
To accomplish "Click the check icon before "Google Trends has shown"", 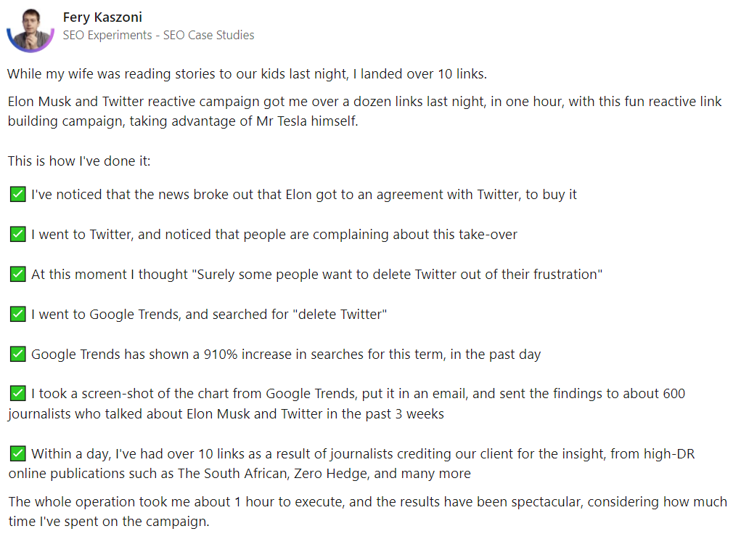I will tap(18, 355).
